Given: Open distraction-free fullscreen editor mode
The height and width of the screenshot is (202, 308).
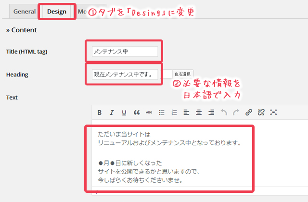Looking at the screenshot, I should tap(273, 113).
